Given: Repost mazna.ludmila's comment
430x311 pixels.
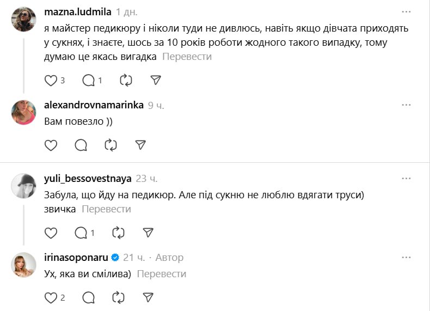Looking at the screenshot, I should pos(126,81).
